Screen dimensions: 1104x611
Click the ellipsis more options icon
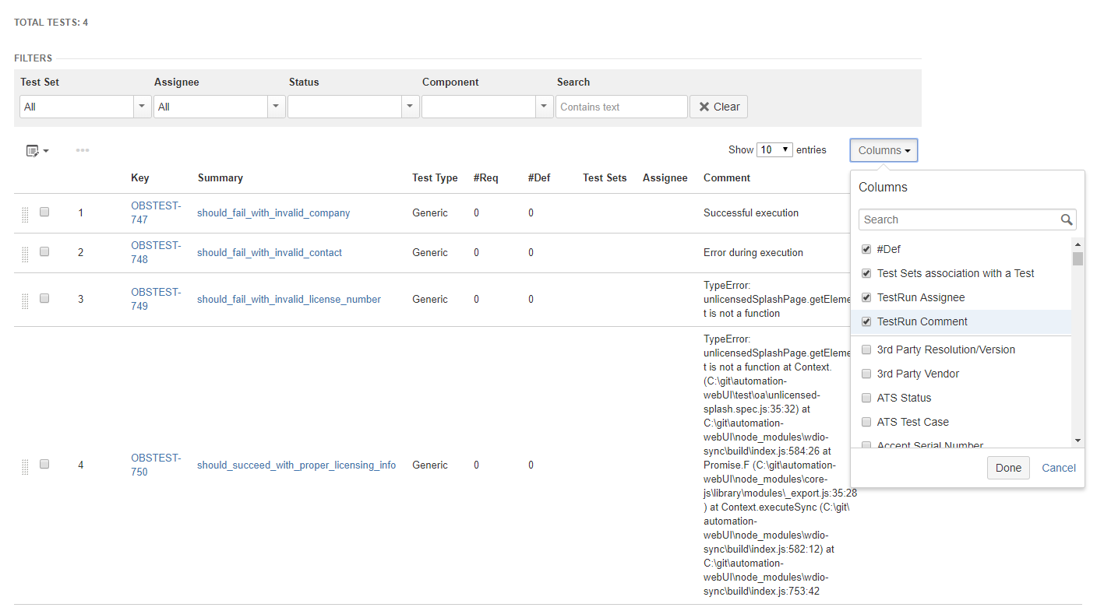click(83, 150)
